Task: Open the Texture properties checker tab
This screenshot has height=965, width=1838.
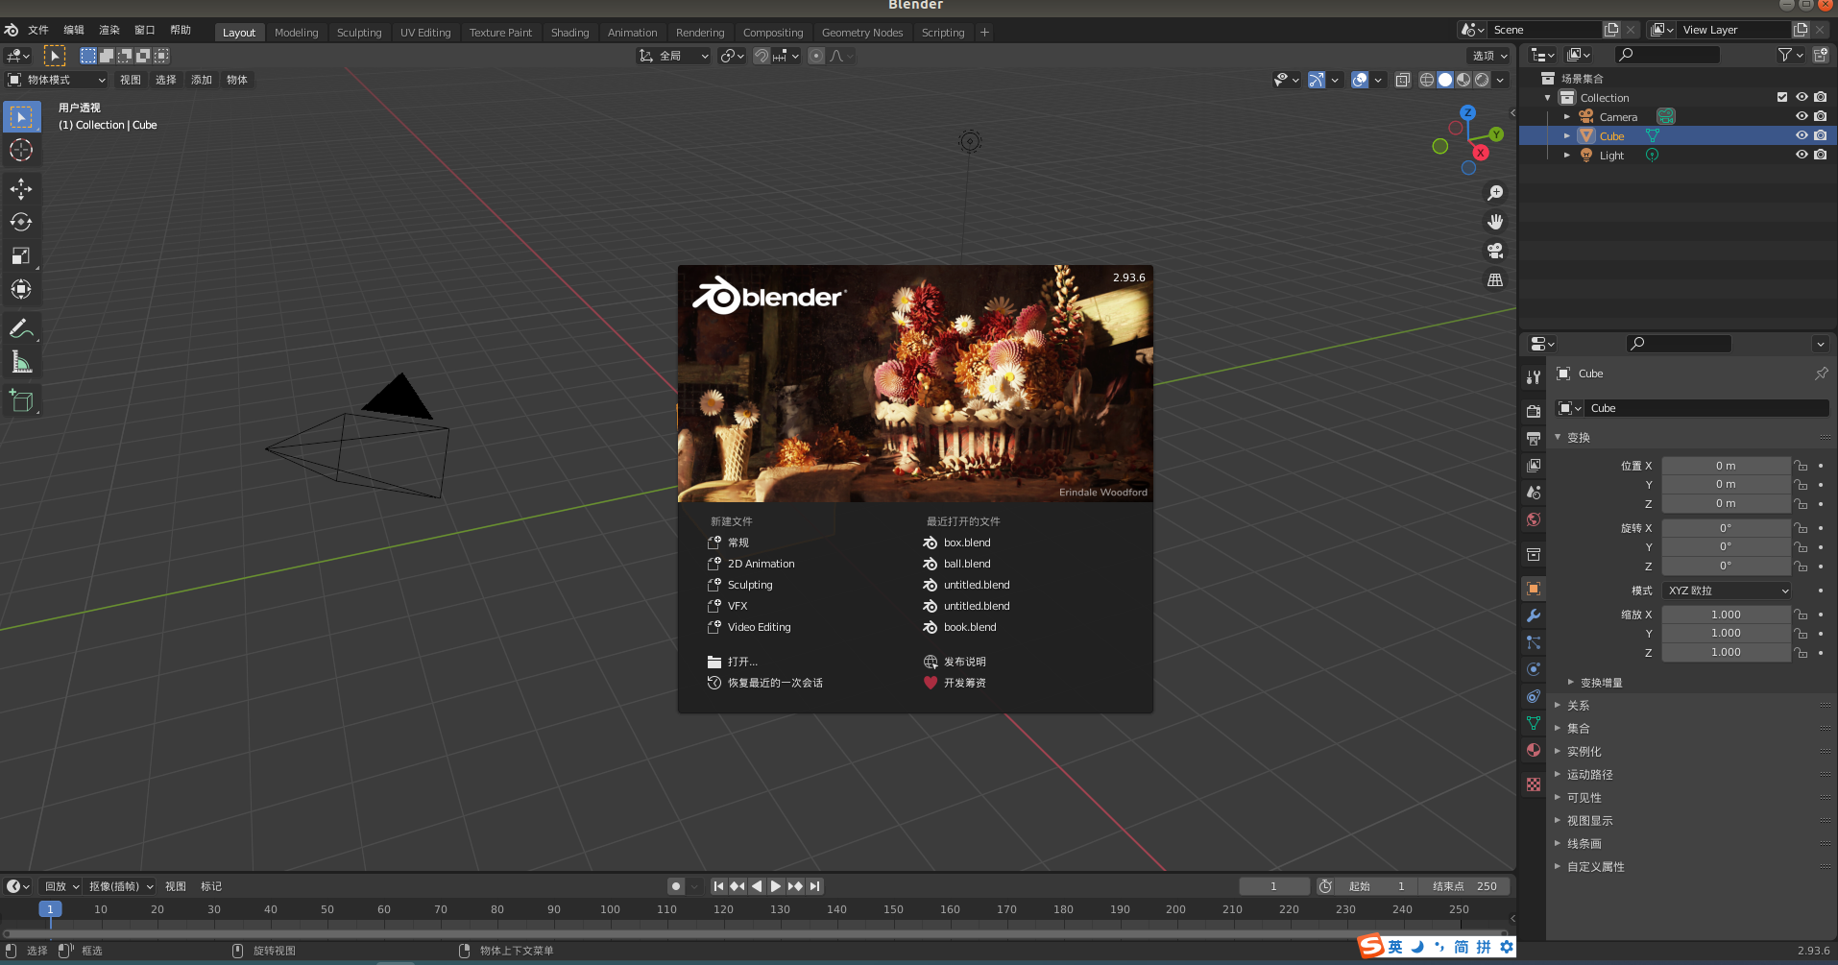Action: coord(1534,784)
